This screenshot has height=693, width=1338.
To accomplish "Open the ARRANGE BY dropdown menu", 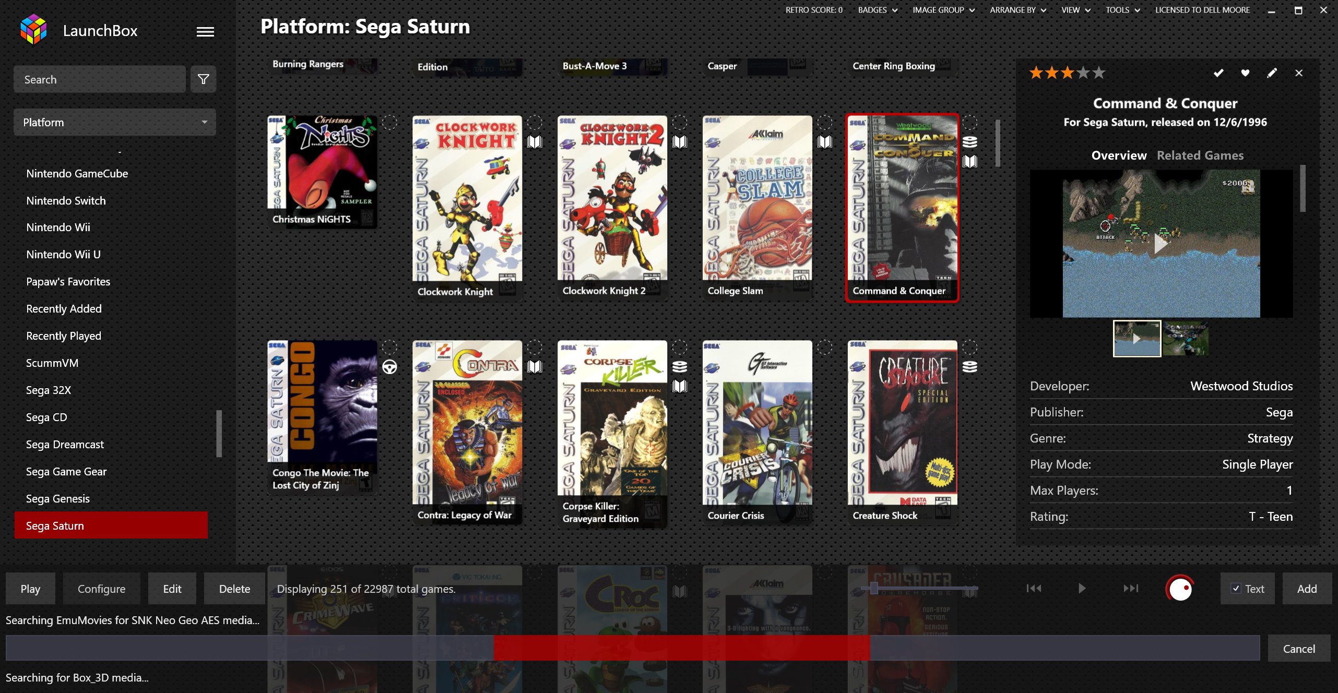I will [1017, 10].
